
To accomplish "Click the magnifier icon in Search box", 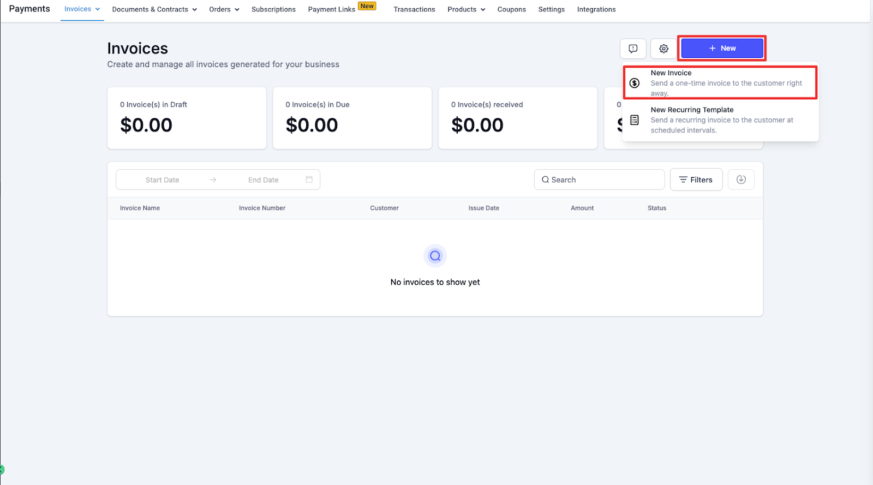I will point(545,179).
